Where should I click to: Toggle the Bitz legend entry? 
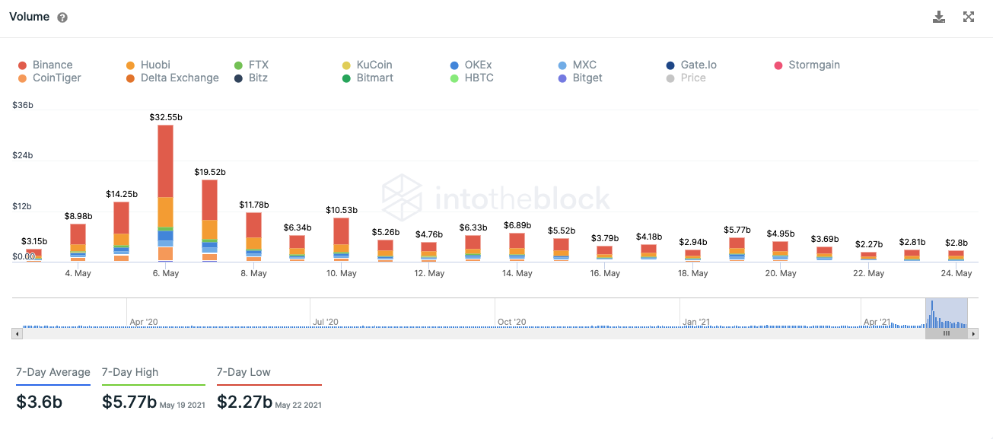[250, 78]
